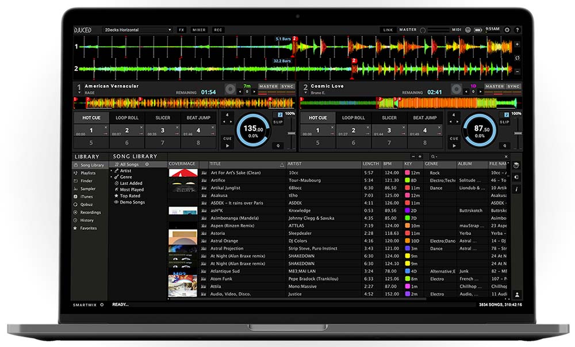Screen dimensions: 575x347
Task: Play deck 2
Action: click(454, 146)
